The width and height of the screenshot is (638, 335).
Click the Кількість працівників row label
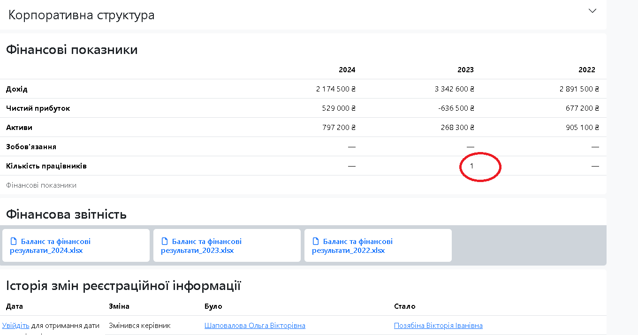[x=46, y=166]
